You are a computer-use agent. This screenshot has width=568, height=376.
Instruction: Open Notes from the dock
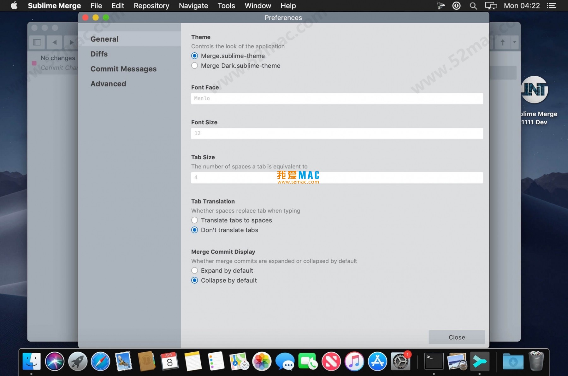click(x=193, y=361)
